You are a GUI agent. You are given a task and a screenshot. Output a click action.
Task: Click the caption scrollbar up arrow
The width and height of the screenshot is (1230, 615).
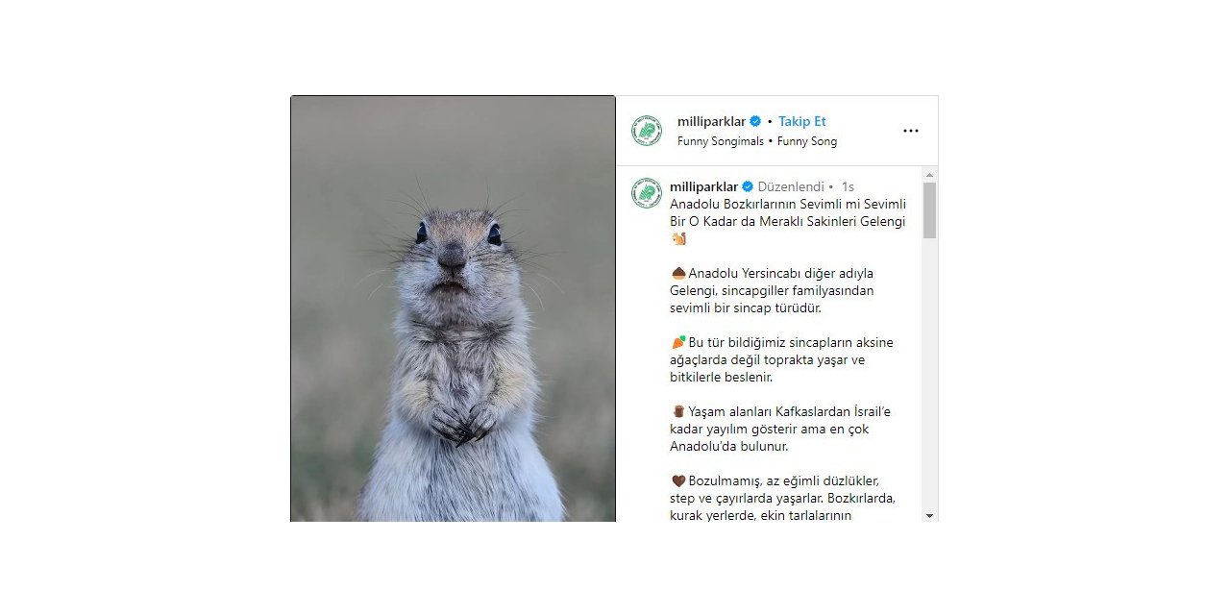[929, 175]
